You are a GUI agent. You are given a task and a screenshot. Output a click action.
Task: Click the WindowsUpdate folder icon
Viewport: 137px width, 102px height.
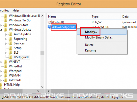point(6,30)
